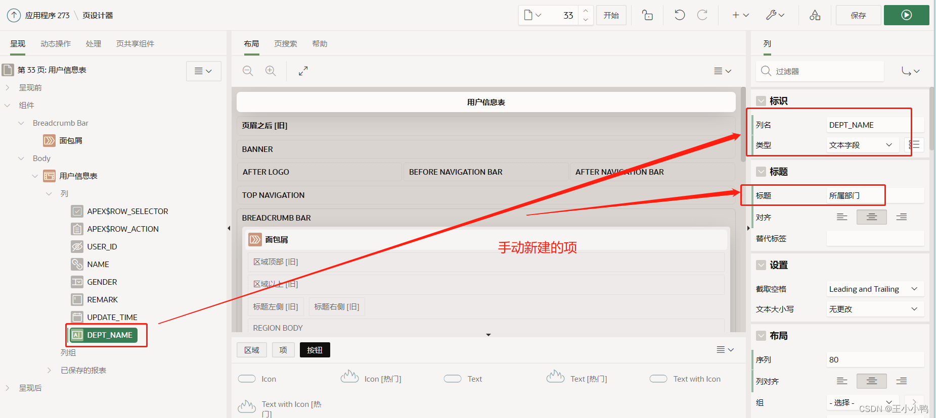Image resolution: width=936 pixels, height=418 pixels.
Task: Select the hidden USER_ID column icon
Action: (x=77, y=246)
